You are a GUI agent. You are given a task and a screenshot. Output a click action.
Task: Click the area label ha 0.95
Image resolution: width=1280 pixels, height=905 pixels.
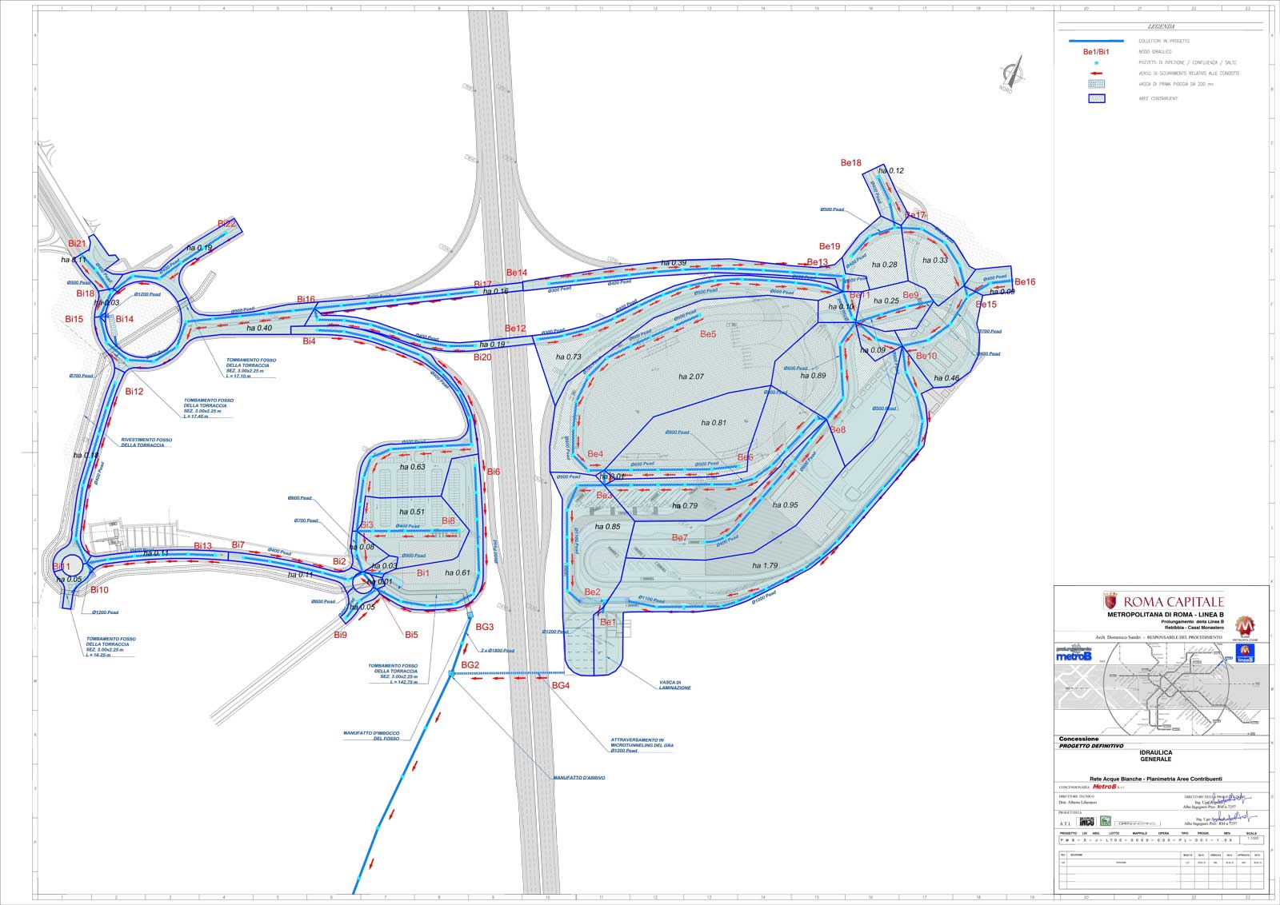pos(785,505)
